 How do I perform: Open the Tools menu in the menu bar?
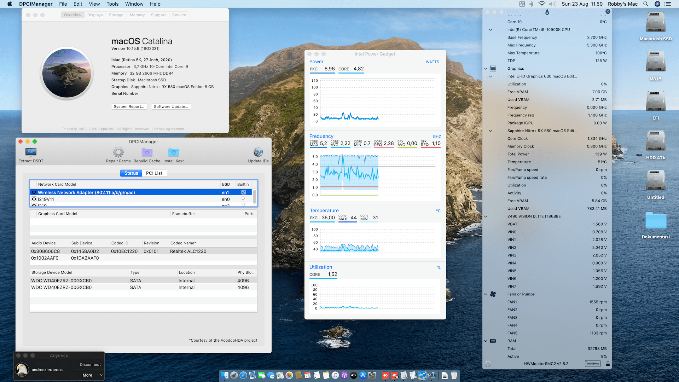112,4
